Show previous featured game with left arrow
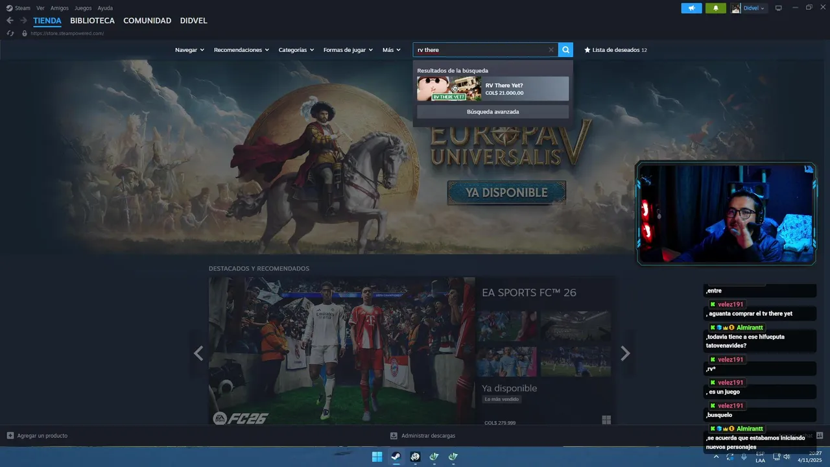The height and width of the screenshot is (467, 830). (x=198, y=353)
